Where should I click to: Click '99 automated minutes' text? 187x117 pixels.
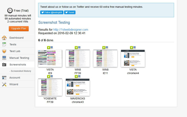click(x=18, y=19)
